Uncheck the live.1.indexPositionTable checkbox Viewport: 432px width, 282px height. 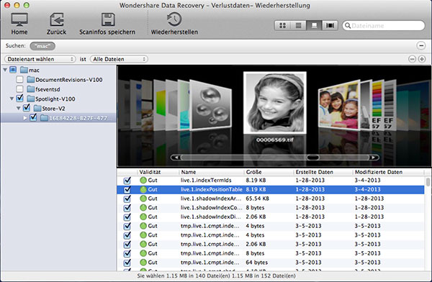[127, 190]
